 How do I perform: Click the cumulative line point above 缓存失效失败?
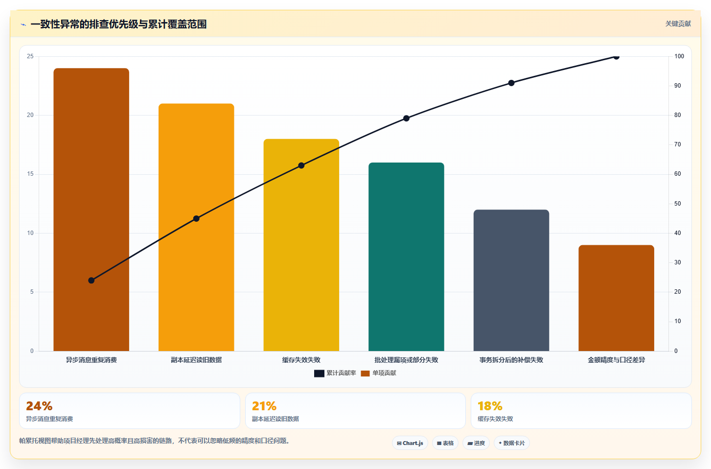301,165
